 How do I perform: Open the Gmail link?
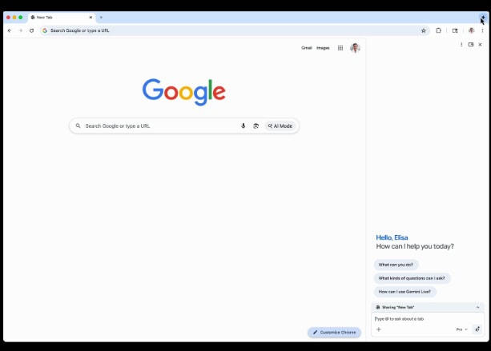click(306, 48)
